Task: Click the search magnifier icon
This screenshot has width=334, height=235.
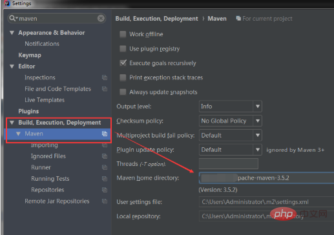Action: 12,18
